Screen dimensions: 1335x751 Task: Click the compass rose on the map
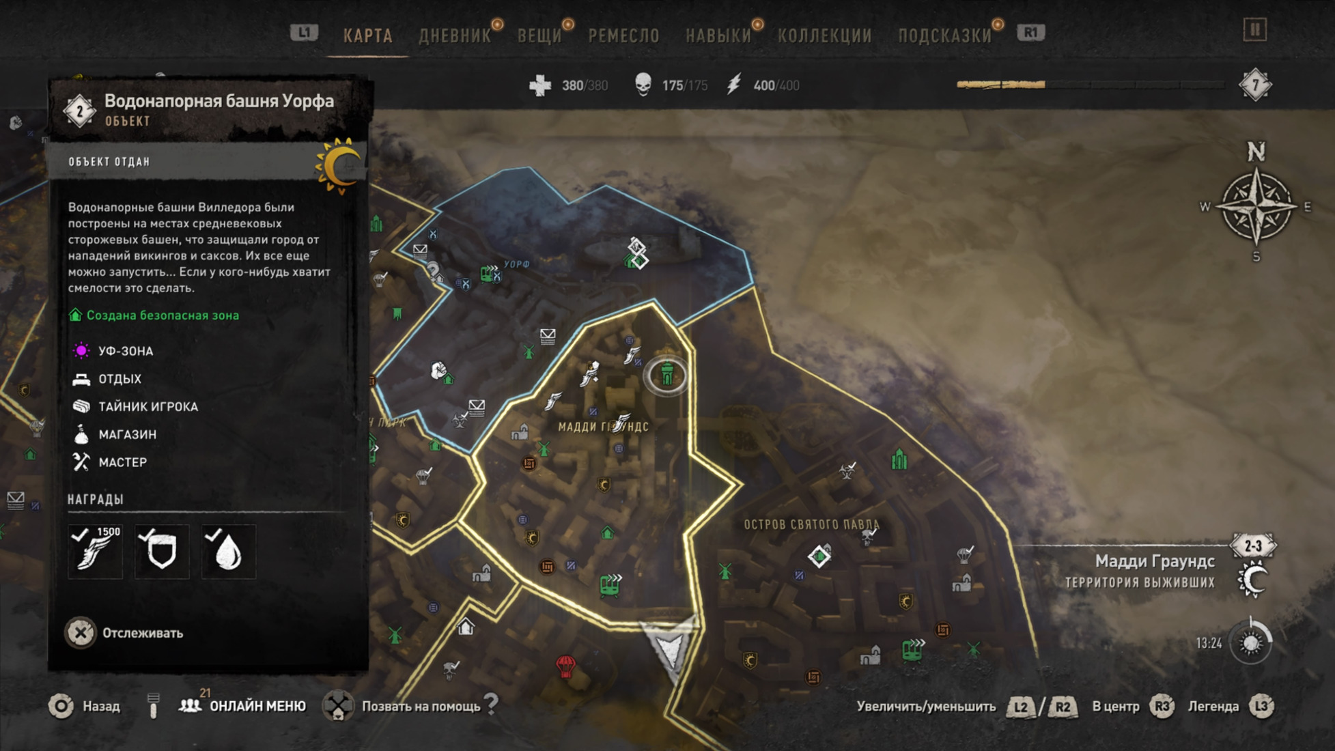point(1256,205)
